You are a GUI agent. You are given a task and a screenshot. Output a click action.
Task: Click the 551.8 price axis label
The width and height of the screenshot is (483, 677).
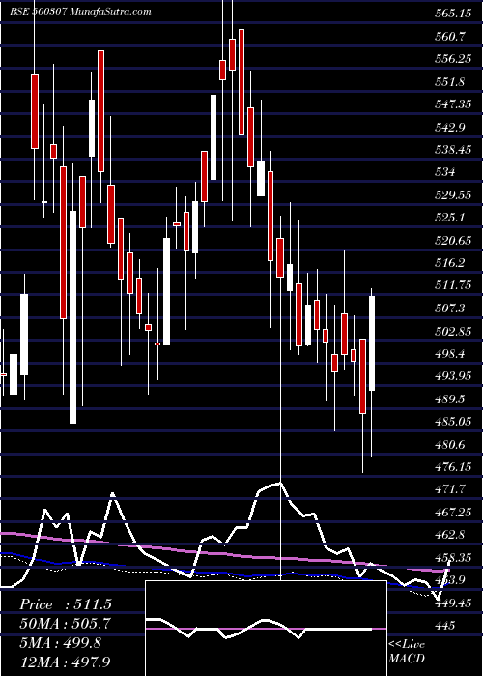(450, 82)
